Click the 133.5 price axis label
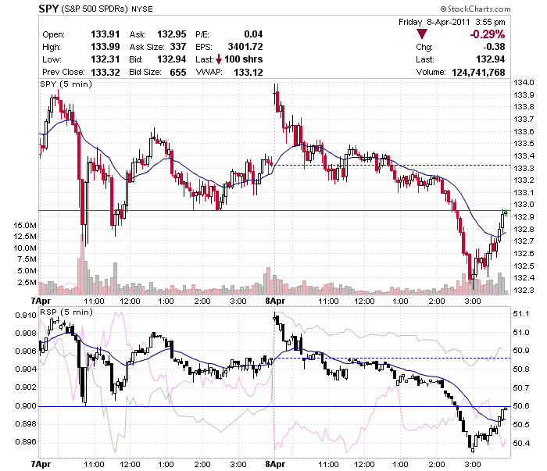Viewport: 547px width, 471px height. pos(524,143)
